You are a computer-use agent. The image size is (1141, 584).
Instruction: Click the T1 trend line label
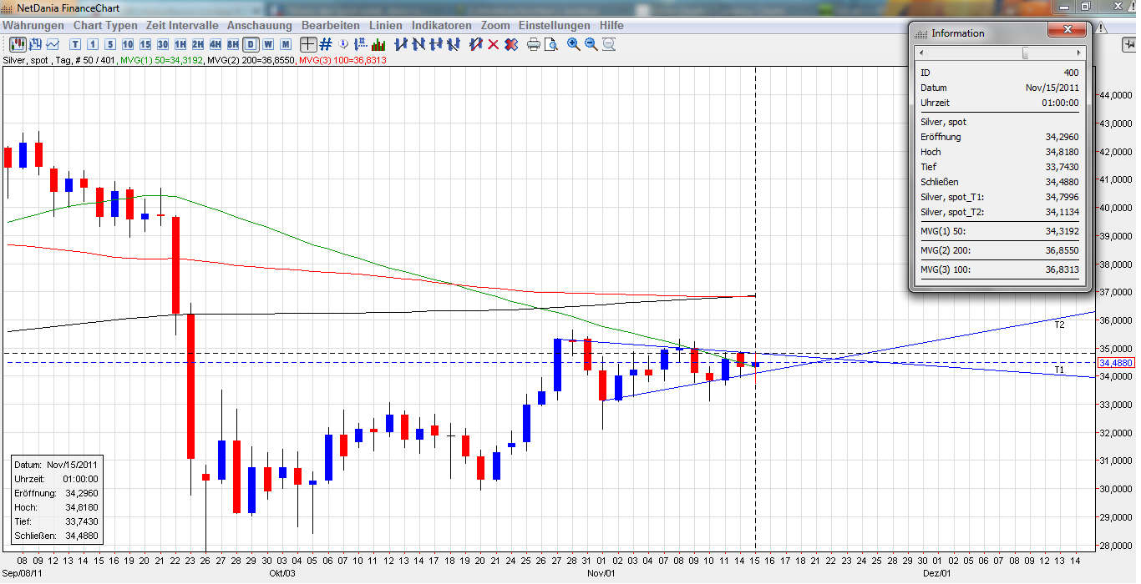point(1059,370)
